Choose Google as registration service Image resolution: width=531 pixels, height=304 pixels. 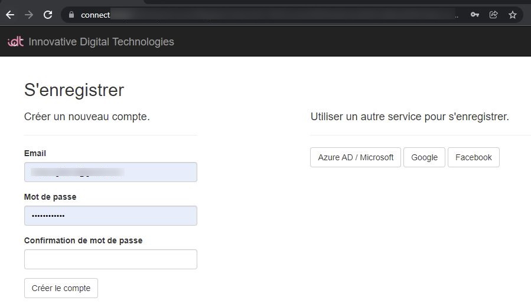(x=424, y=157)
